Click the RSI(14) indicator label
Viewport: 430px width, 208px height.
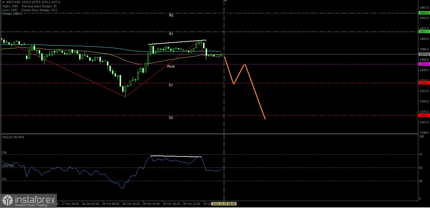[13, 137]
